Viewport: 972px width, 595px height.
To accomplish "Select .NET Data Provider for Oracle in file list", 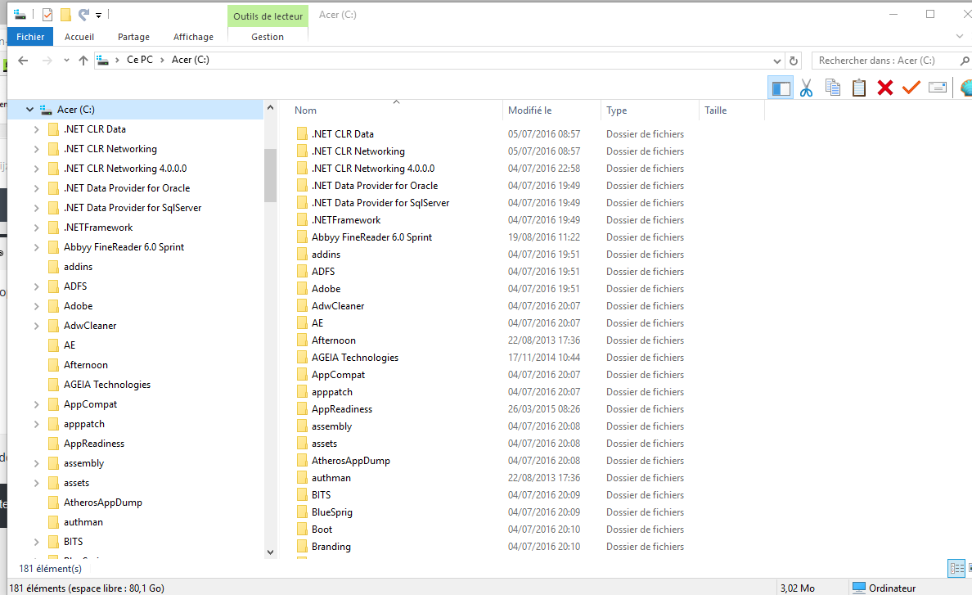I will pos(375,186).
